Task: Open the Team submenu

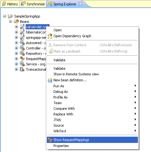Action: point(92,103)
